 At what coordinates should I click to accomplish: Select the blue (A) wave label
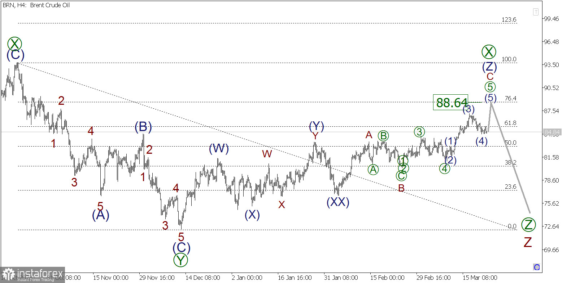pyautogui.click(x=100, y=215)
